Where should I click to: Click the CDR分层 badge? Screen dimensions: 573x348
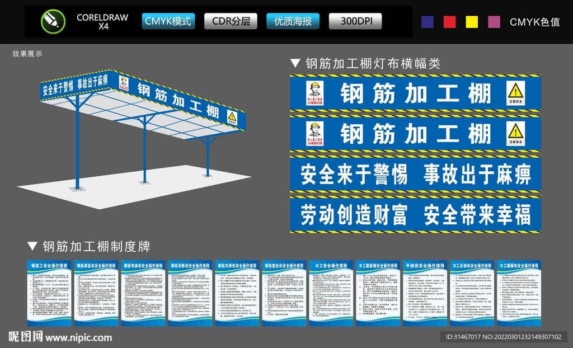coord(231,21)
